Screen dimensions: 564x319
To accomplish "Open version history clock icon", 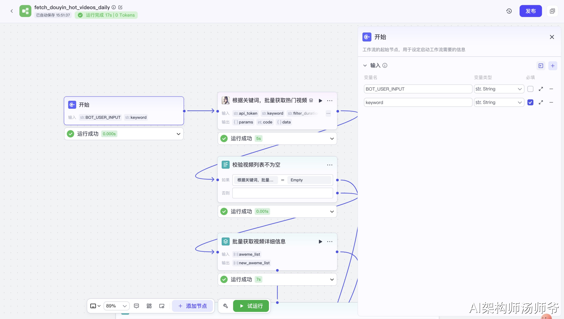I will 509,11.
